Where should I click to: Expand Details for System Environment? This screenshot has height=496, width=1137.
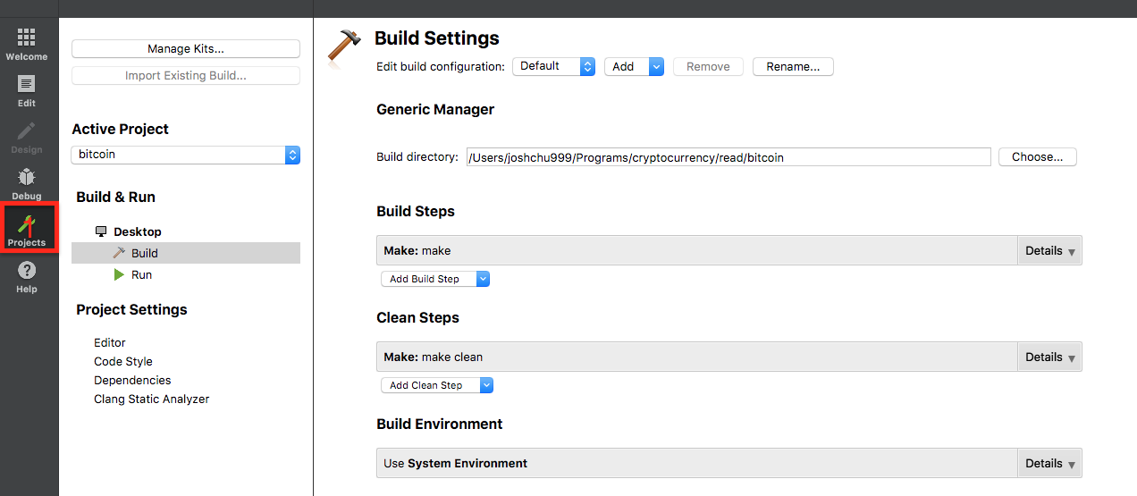[1049, 464]
